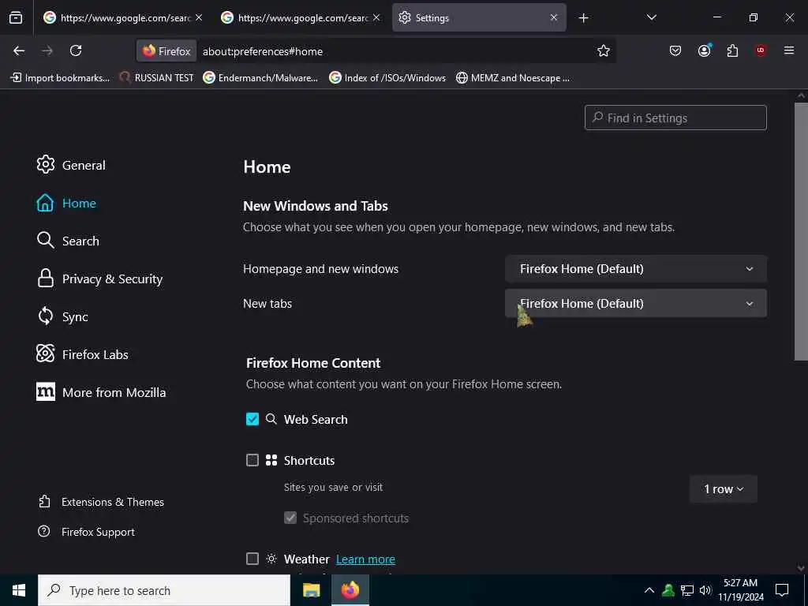
Task: Enable the Shortcuts checkbox
Action: tap(252, 460)
